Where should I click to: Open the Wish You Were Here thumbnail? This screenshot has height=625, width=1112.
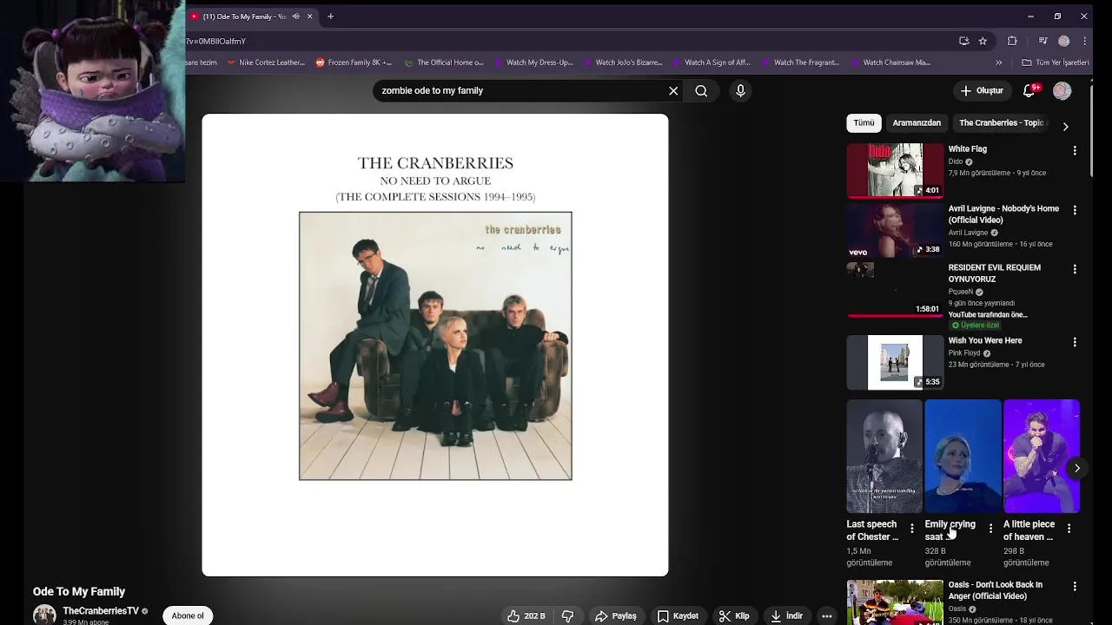click(x=895, y=362)
